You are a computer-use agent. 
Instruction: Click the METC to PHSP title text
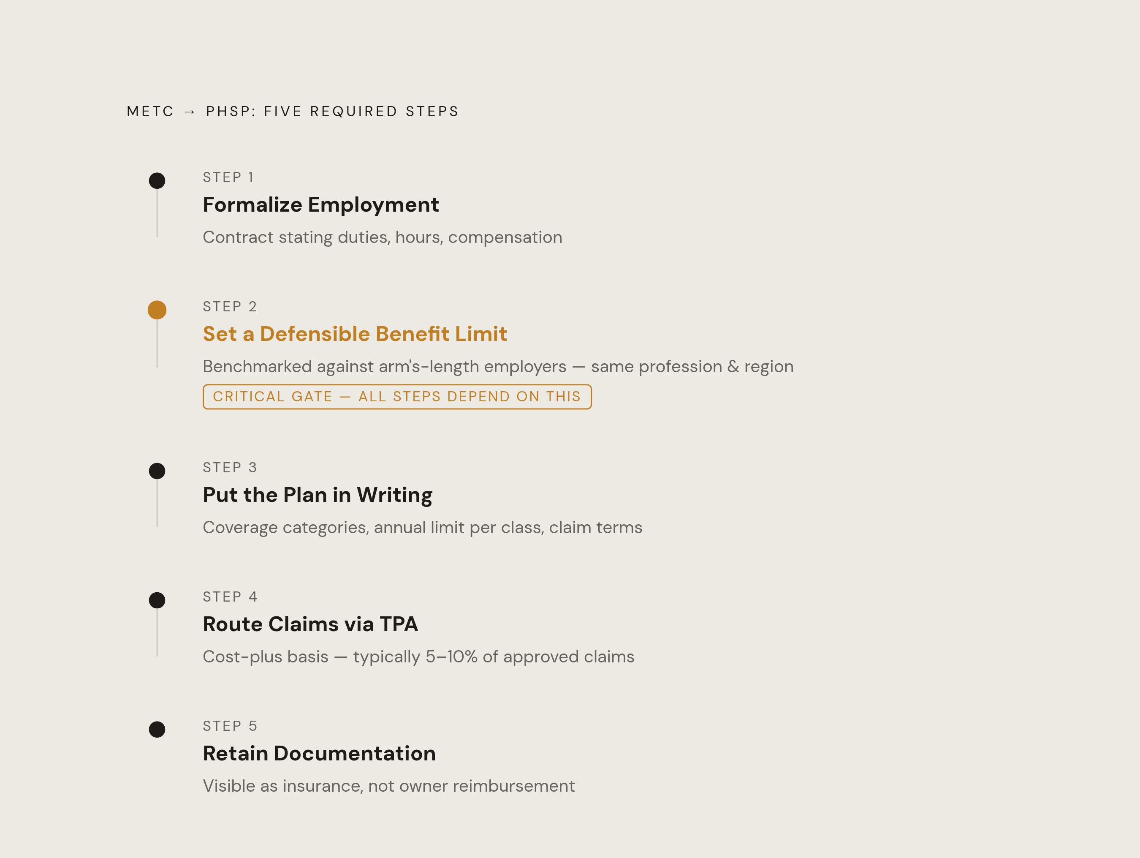click(x=293, y=112)
